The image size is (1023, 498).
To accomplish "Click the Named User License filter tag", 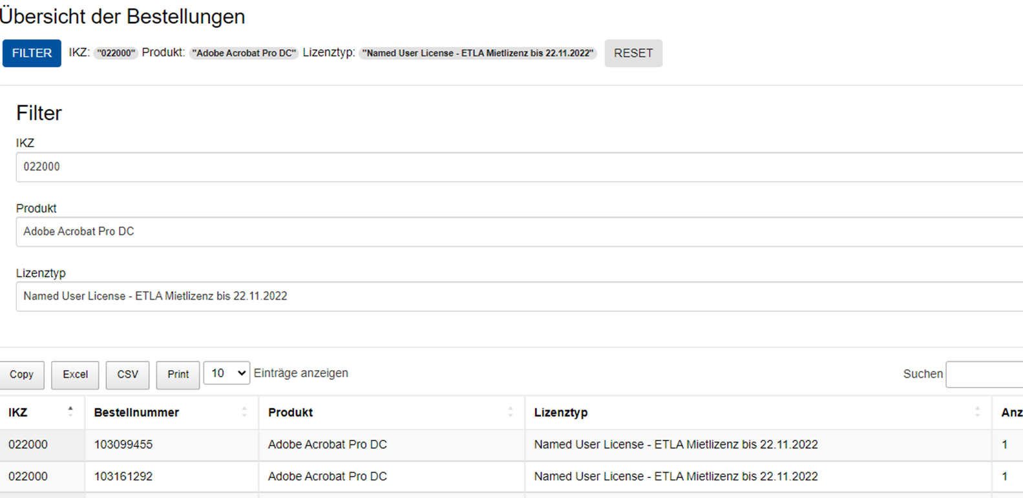I will click(478, 54).
